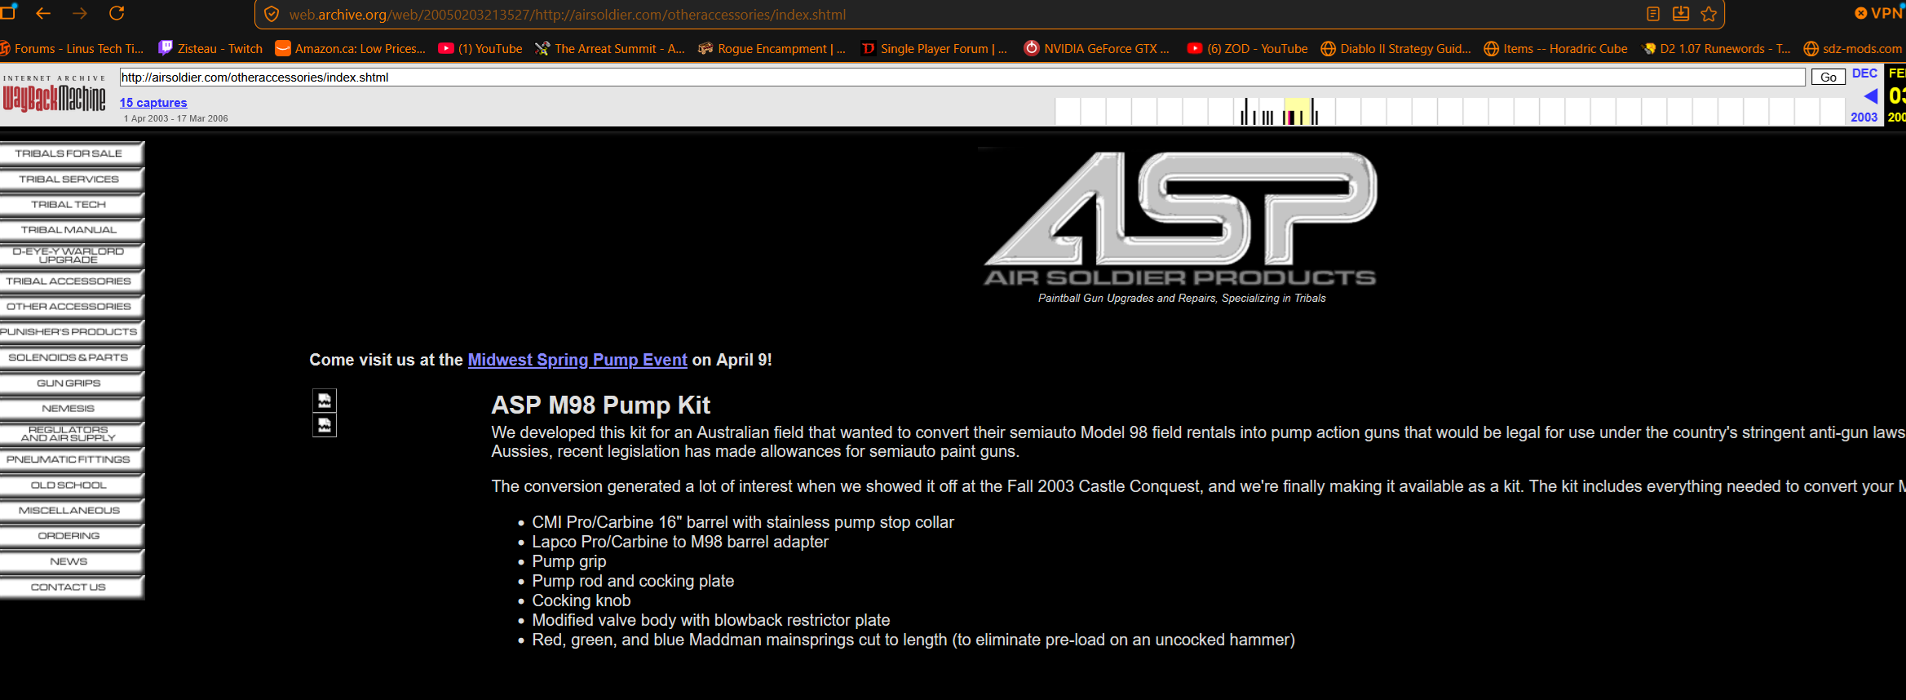This screenshot has width=1906, height=700.
Task: Open Tribal Manual menu item
Action: click(72, 230)
